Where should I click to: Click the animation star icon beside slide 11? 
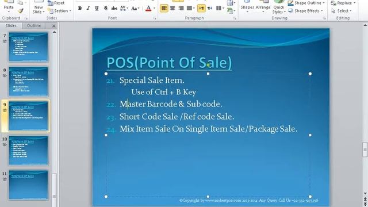click(5, 179)
